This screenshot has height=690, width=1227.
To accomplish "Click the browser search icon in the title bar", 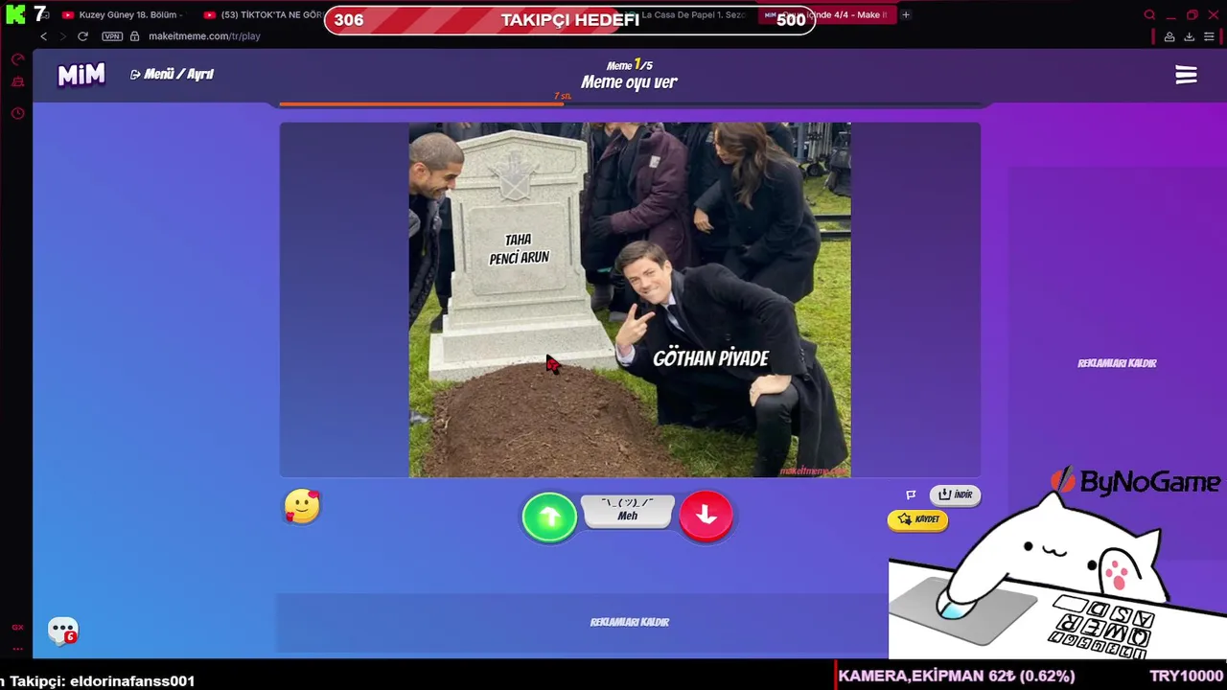I will click(1149, 15).
